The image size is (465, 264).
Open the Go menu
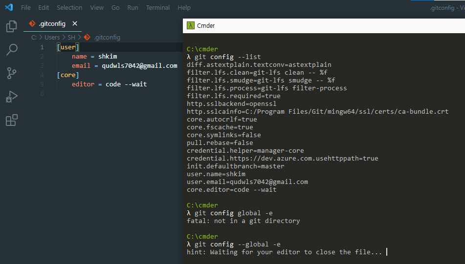115,8
